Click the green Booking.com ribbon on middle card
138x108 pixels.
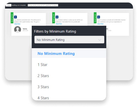[x=54, y=18]
